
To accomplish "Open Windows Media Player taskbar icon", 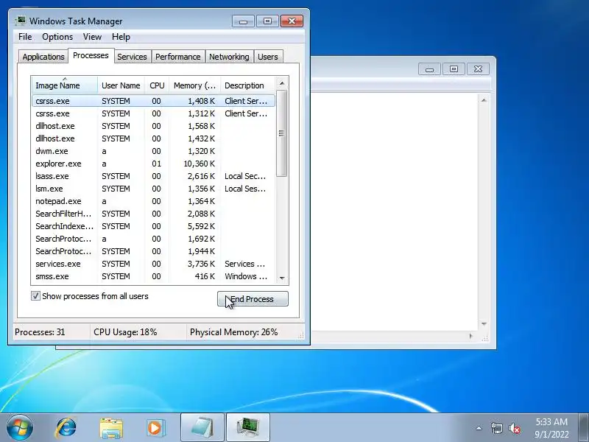I will tap(155, 428).
